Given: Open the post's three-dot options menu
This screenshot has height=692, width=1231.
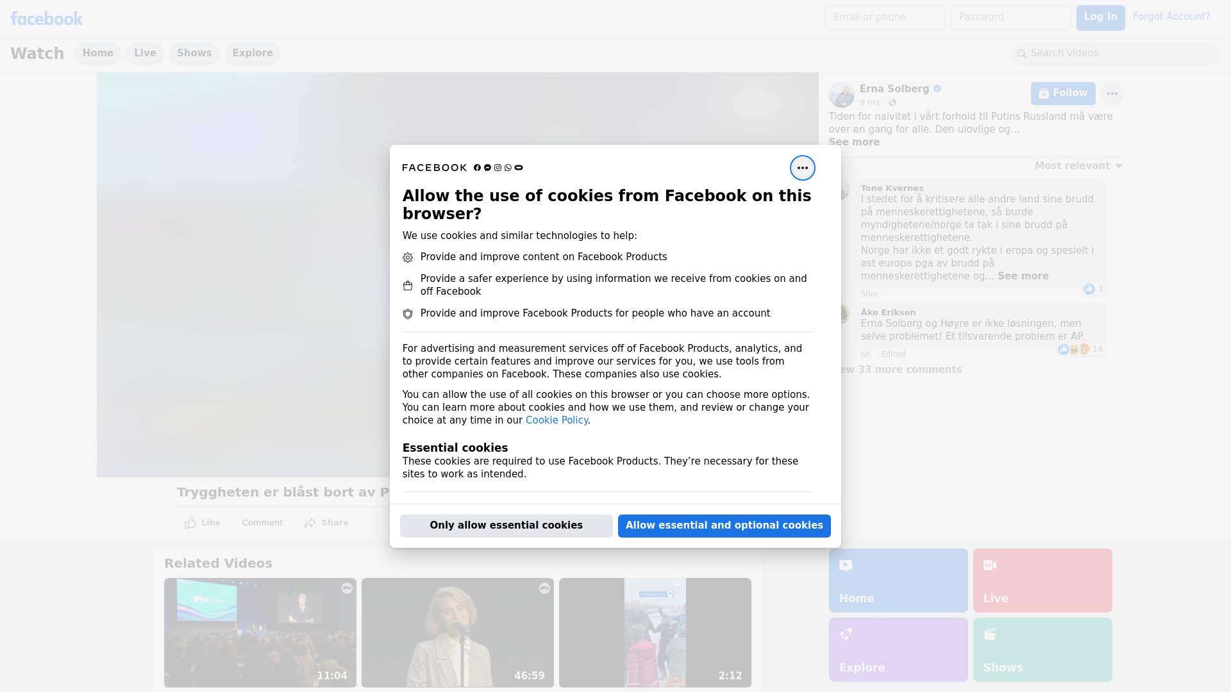Looking at the screenshot, I should coord(1112,94).
